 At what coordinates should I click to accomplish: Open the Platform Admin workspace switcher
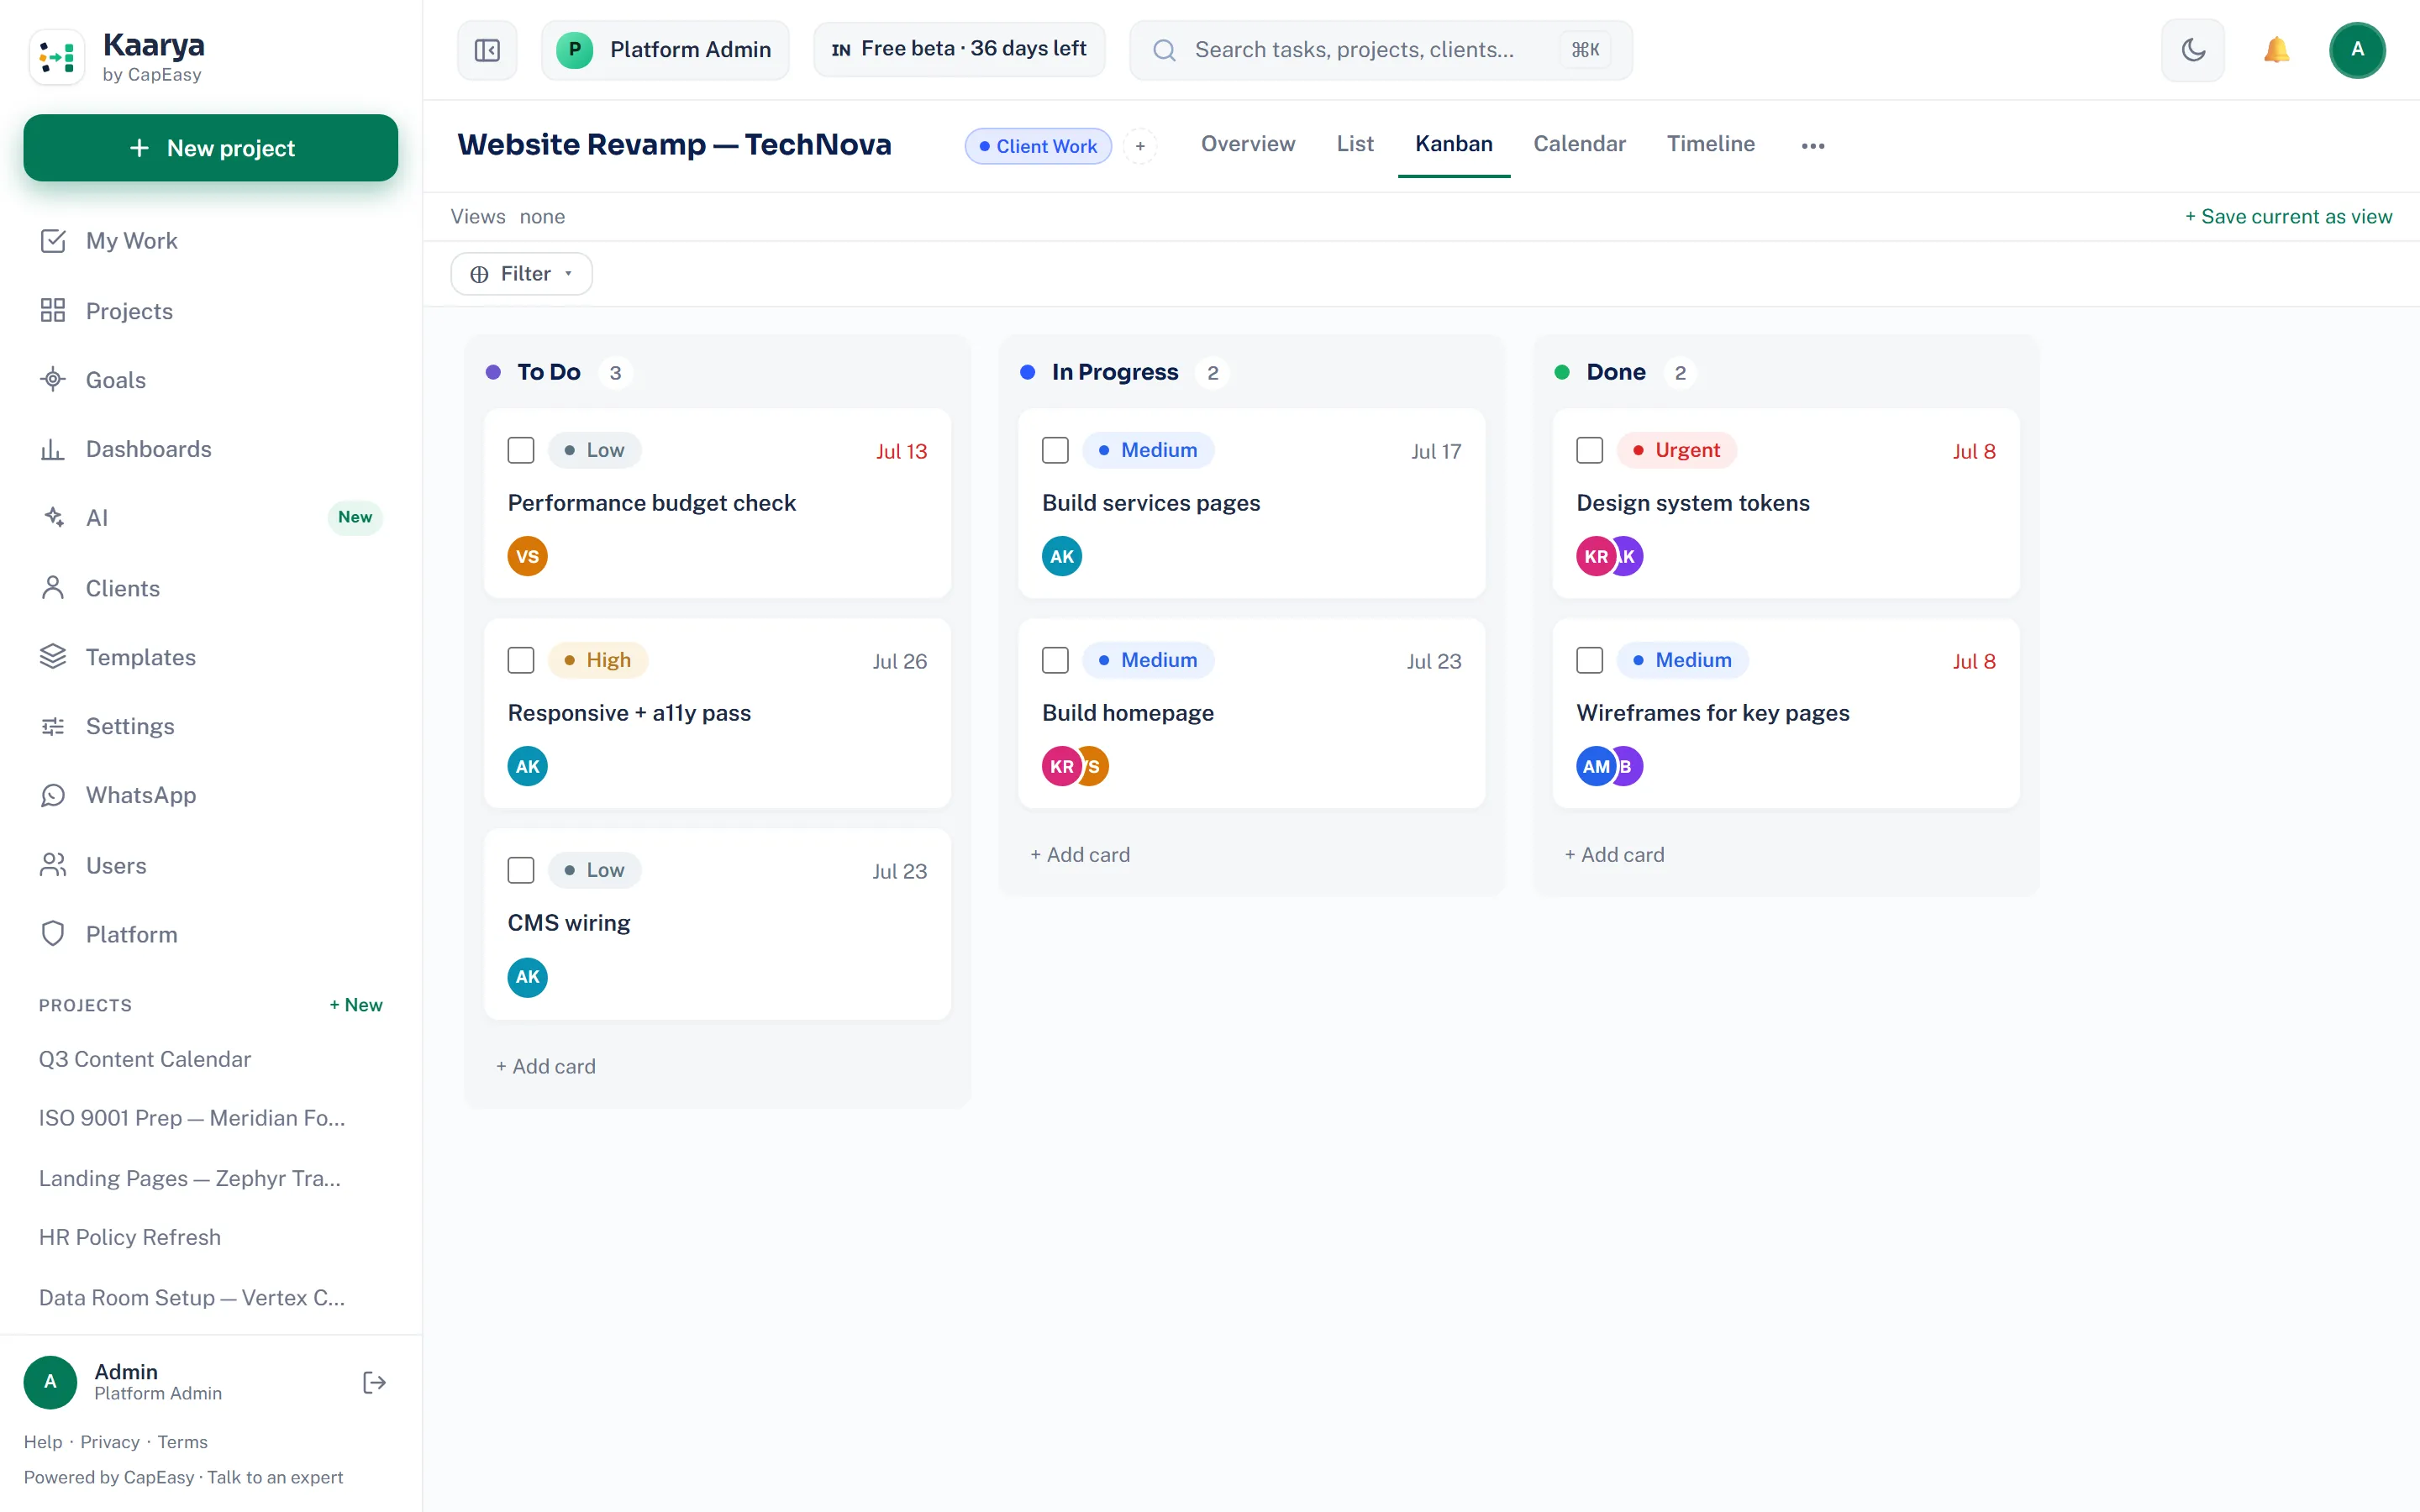tap(665, 50)
